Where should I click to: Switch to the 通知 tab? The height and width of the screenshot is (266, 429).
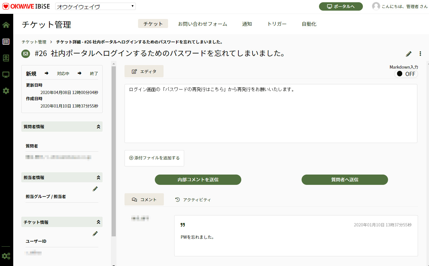[247, 24]
